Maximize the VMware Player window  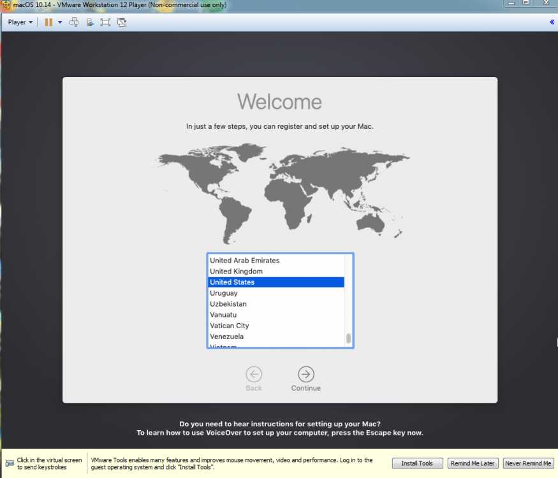(526, 3)
